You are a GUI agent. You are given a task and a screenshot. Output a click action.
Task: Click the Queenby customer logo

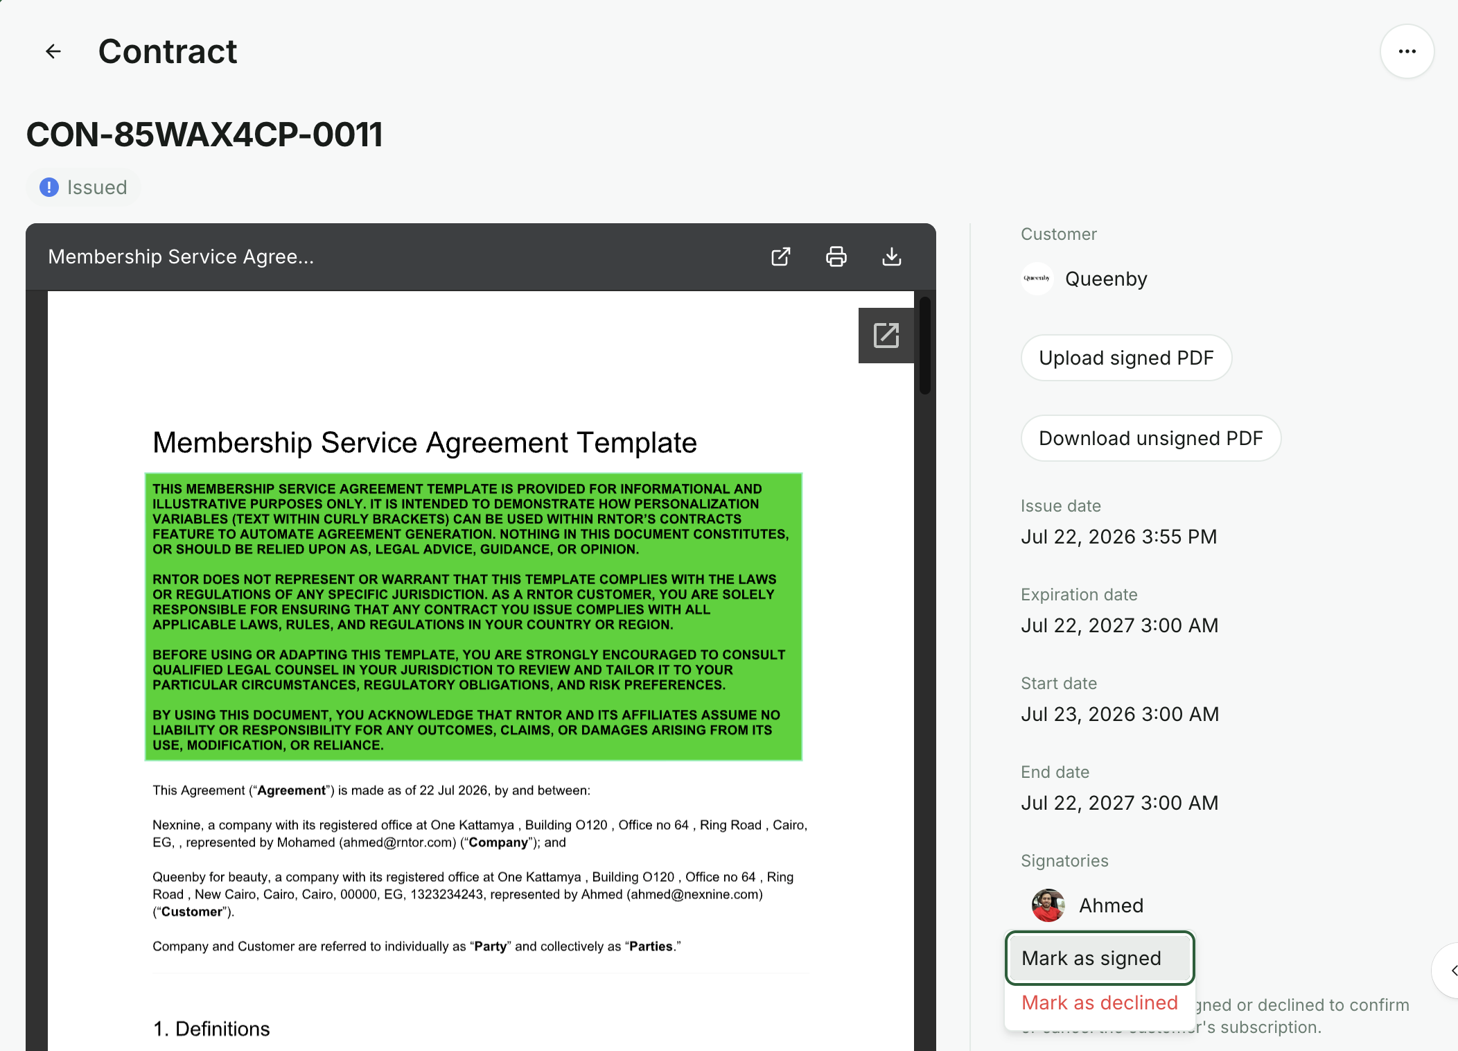(x=1037, y=279)
